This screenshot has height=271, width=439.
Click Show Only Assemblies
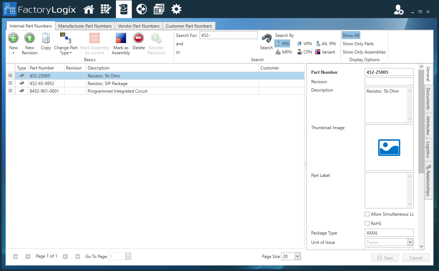(364, 52)
